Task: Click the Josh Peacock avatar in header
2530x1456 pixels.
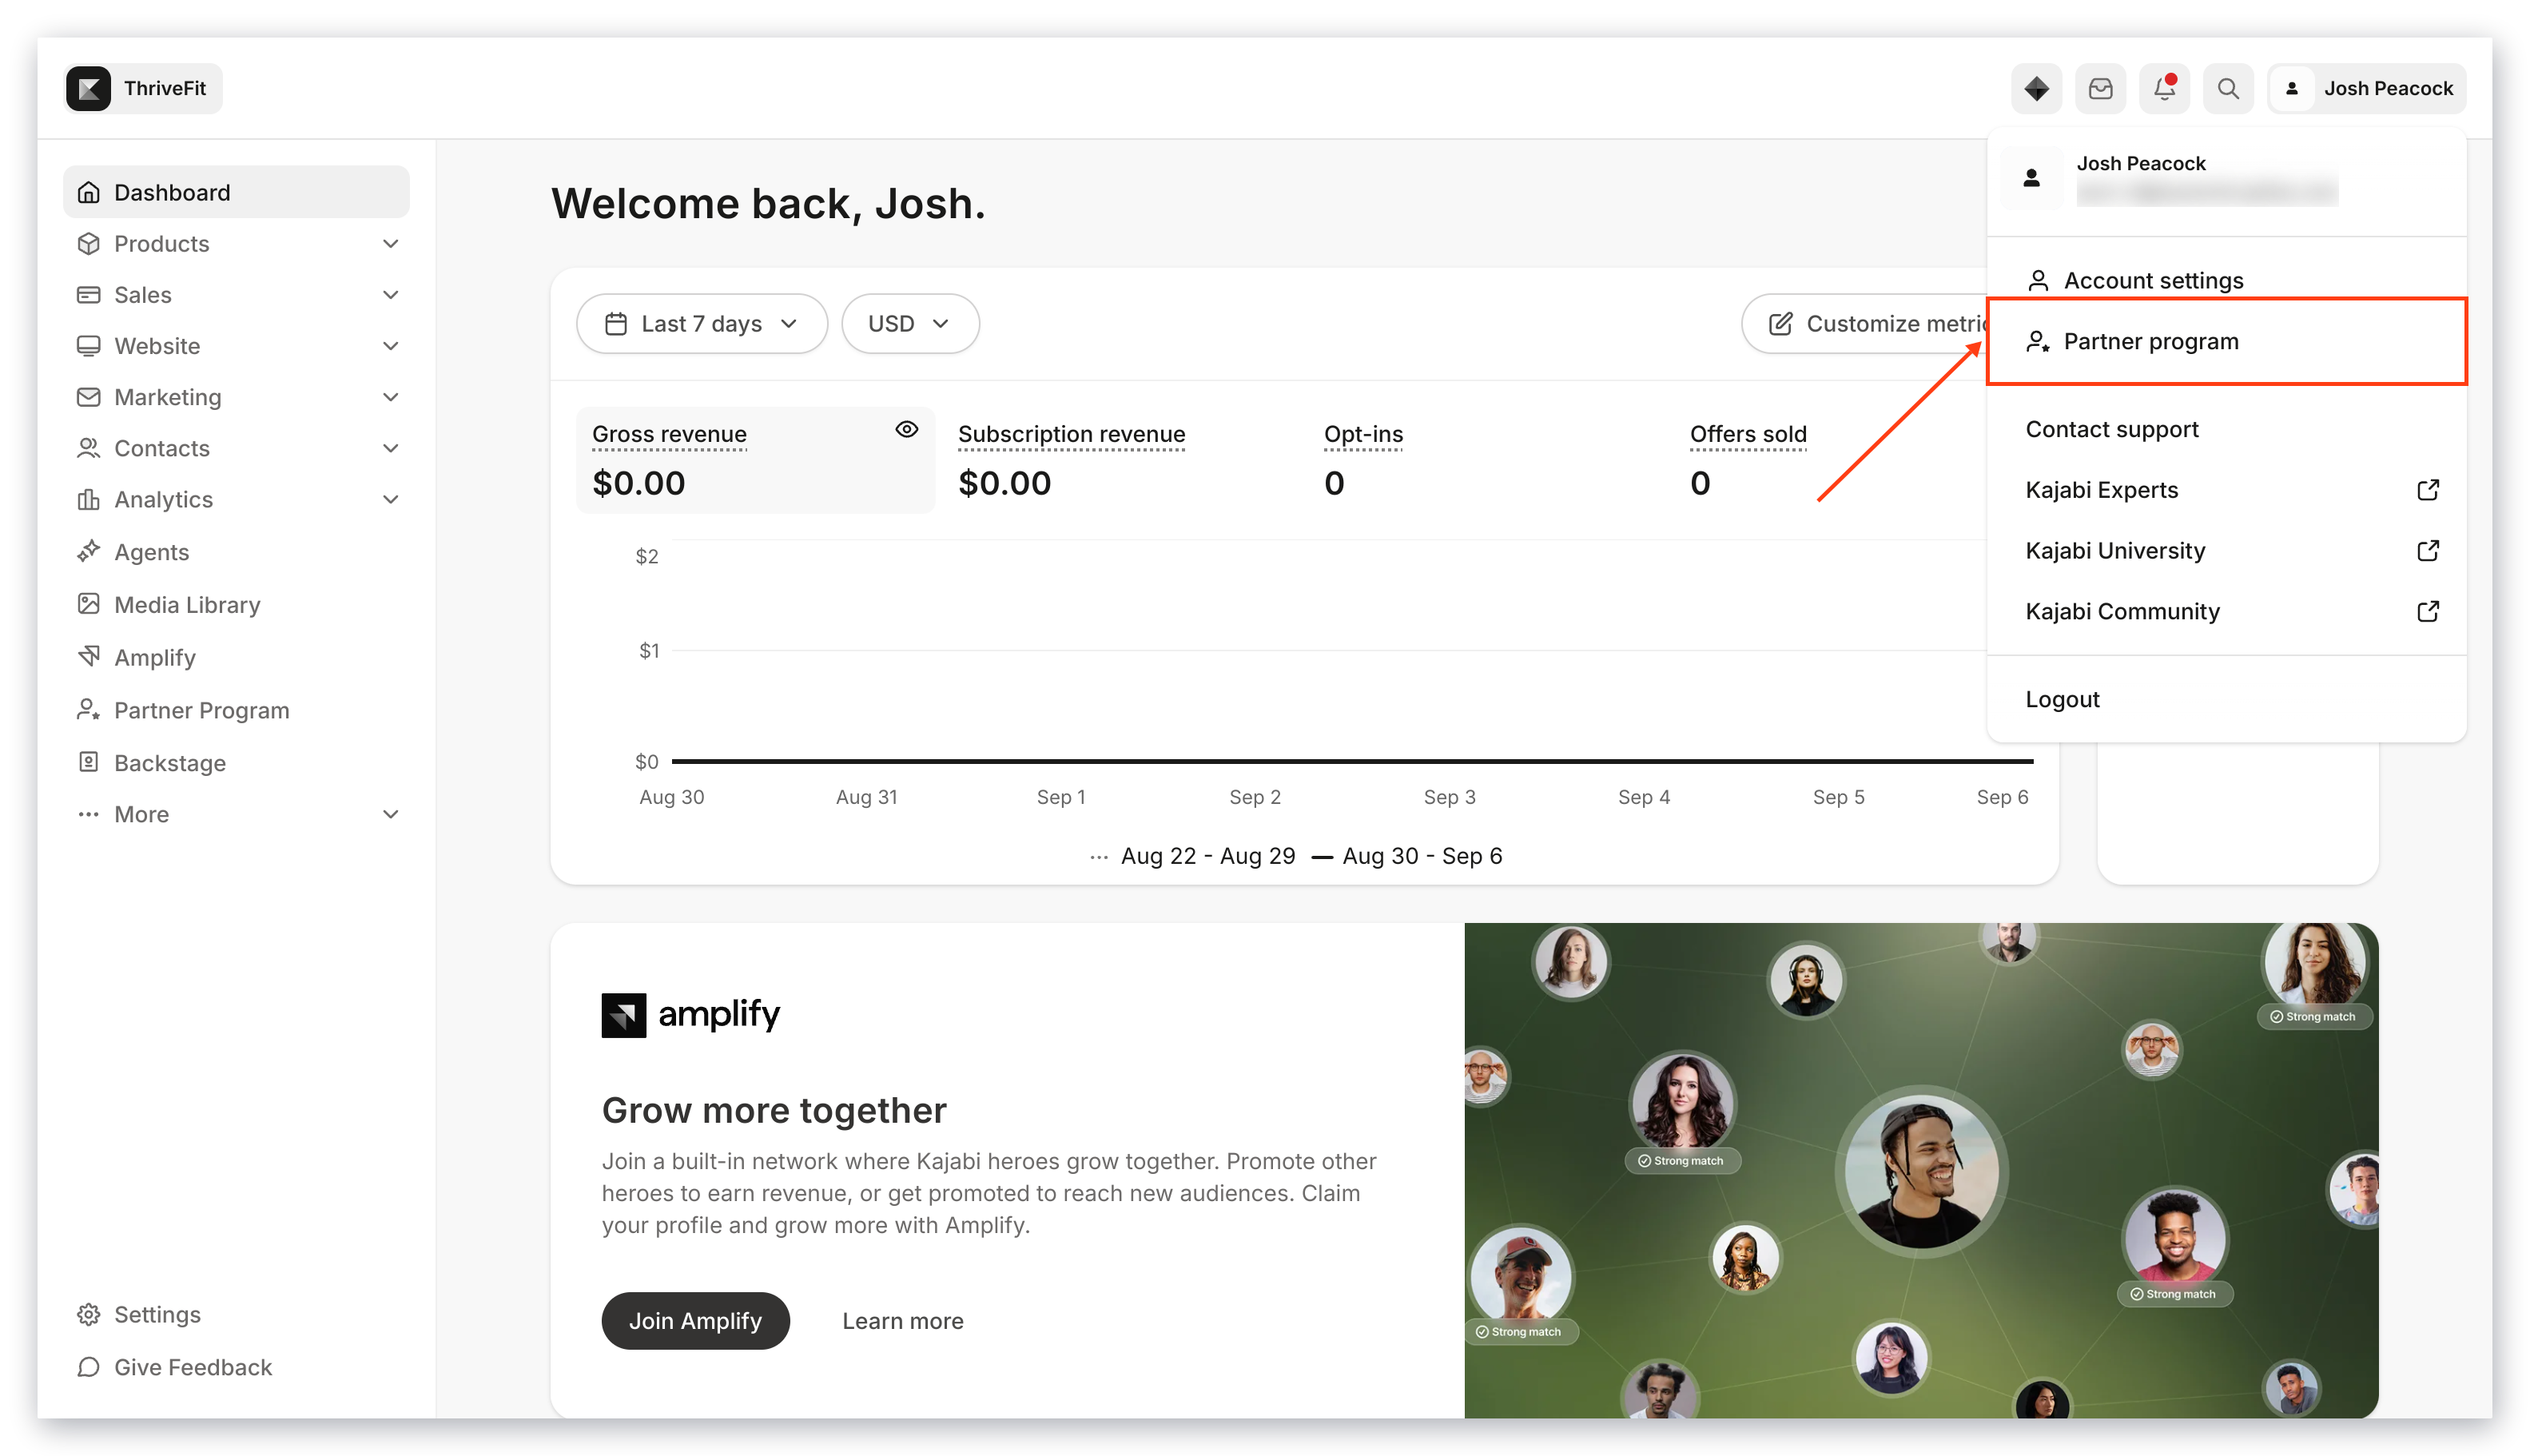Action: click(2292, 89)
